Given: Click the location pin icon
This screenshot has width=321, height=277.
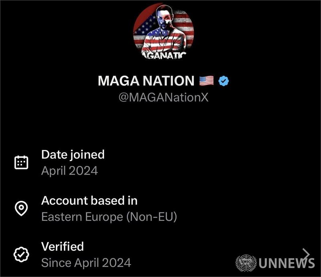Looking at the screenshot, I should tap(21, 208).
